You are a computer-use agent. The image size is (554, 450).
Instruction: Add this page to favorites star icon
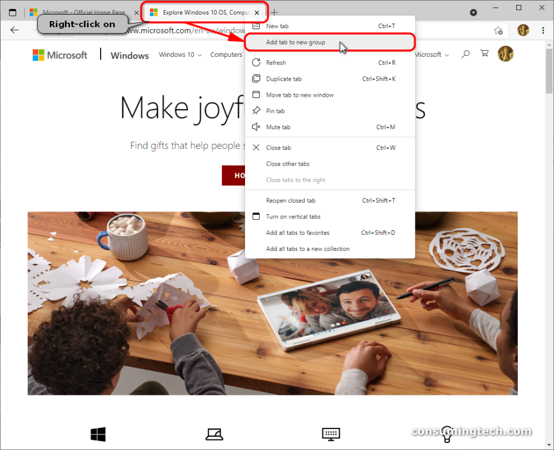[498, 31]
